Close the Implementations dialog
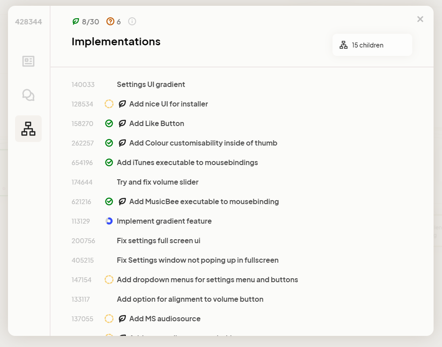Viewport: 442px width, 347px height. tap(420, 19)
